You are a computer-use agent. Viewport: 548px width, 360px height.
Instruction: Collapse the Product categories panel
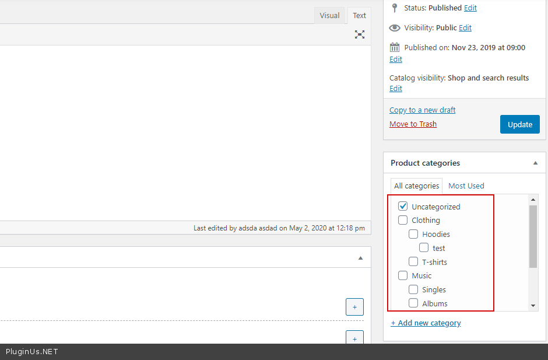pyautogui.click(x=535, y=163)
